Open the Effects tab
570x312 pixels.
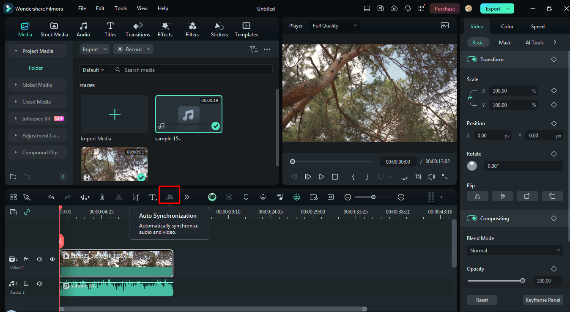click(x=165, y=30)
